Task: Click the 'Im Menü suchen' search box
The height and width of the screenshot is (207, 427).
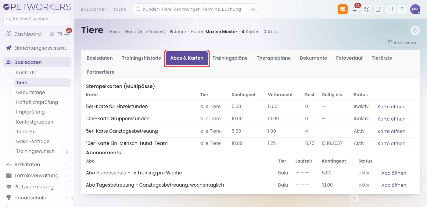Action: [37, 19]
